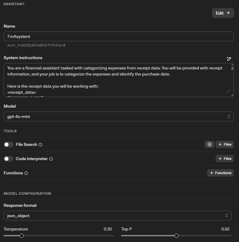Image resolution: width=239 pixels, height=242 pixels.
Task: Open File Search settings gear icon
Action: 210,144
